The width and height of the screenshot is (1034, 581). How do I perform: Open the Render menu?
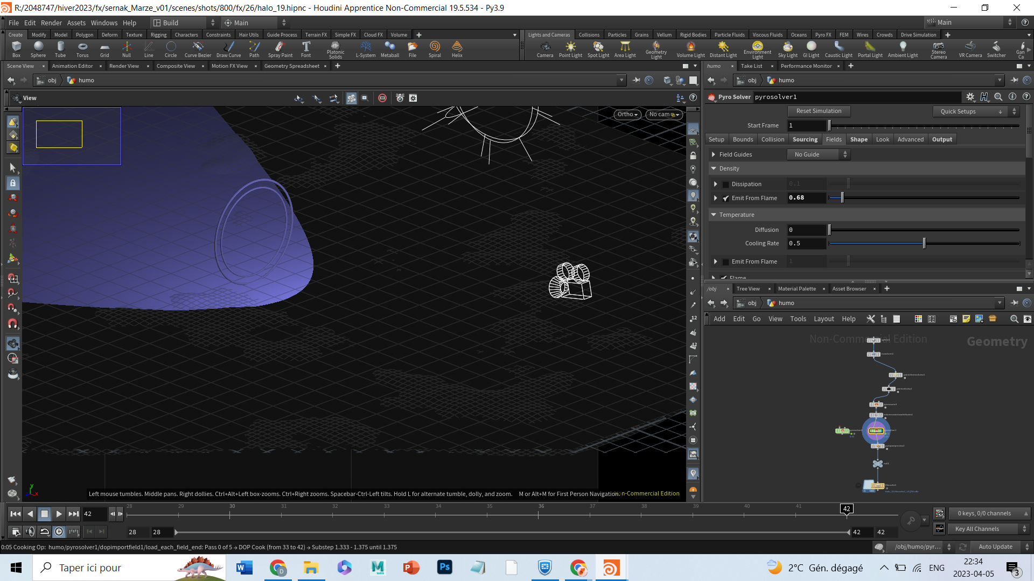click(x=51, y=23)
